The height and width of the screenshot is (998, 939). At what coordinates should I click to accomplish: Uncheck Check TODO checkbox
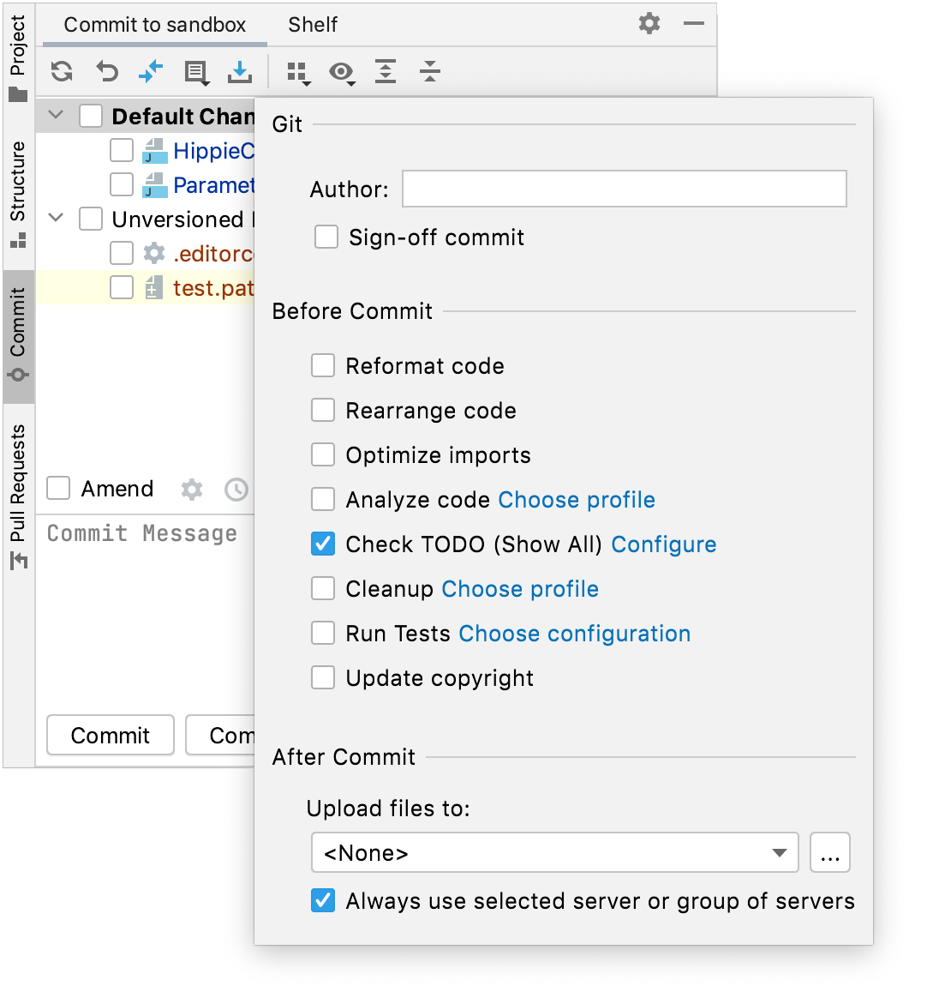coord(322,544)
